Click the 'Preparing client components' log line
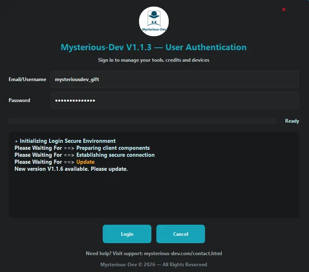The width and height of the screenshot is (309, 272). (x=82, y=148)
